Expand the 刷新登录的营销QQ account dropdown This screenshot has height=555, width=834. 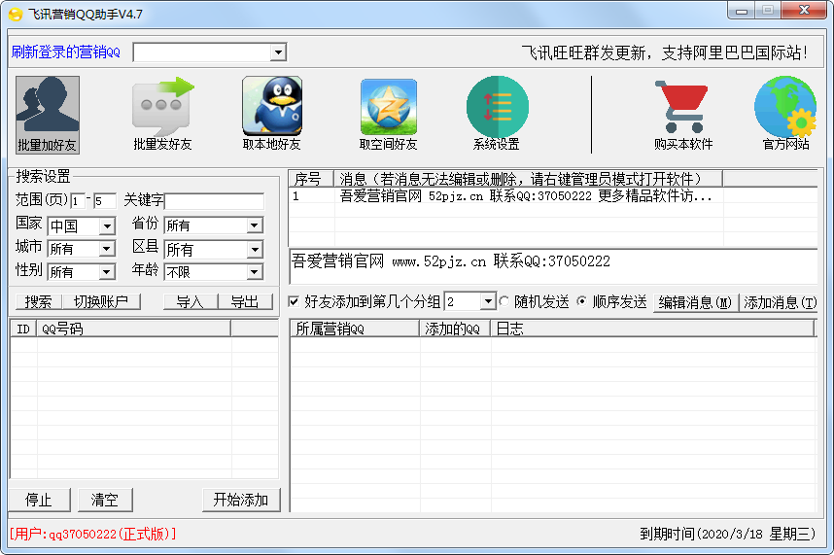278,52
